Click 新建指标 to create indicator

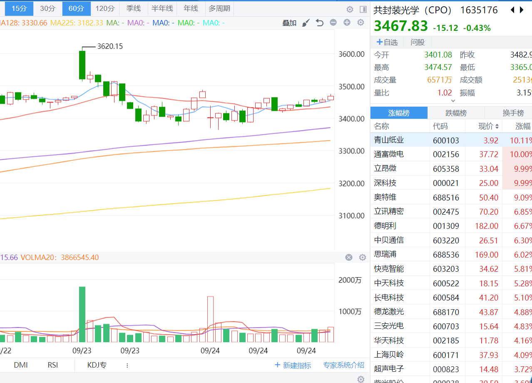coord(293,365)
